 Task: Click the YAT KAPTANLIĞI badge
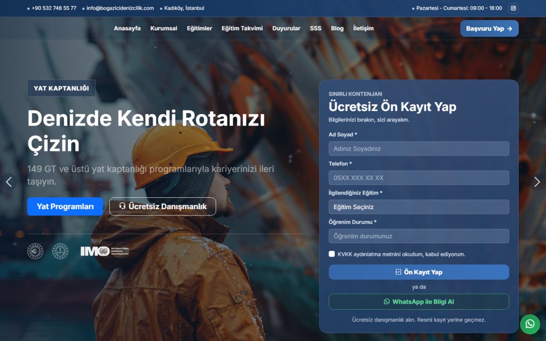[x=61, y=88]
